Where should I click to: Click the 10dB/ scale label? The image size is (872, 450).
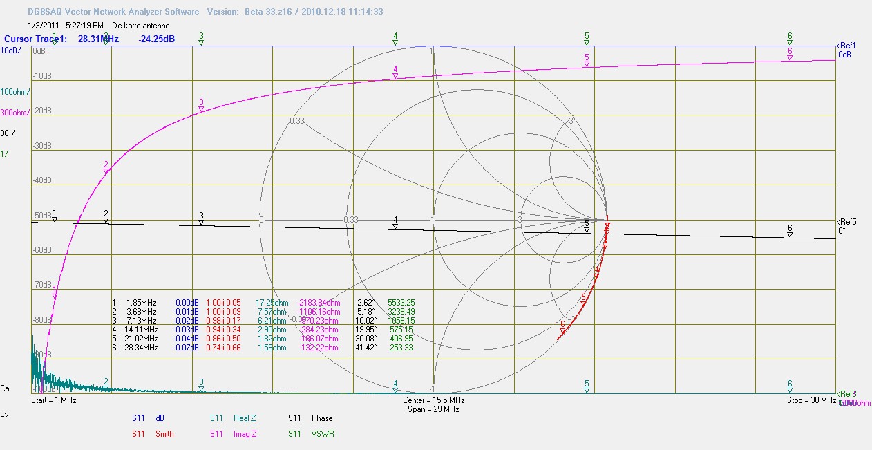click(10, 50)
